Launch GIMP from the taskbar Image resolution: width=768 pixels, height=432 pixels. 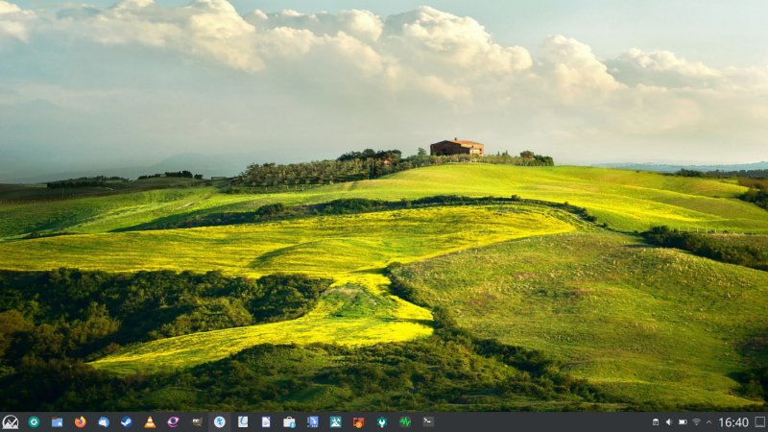point(197,421)
